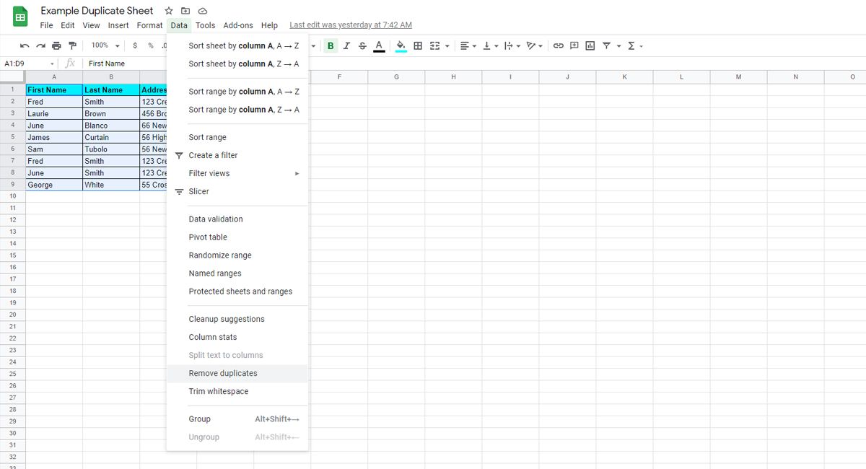The height and width of the screenshot is (469, 866).
Task: Open the last edit history link
Action: coord(350,25)
